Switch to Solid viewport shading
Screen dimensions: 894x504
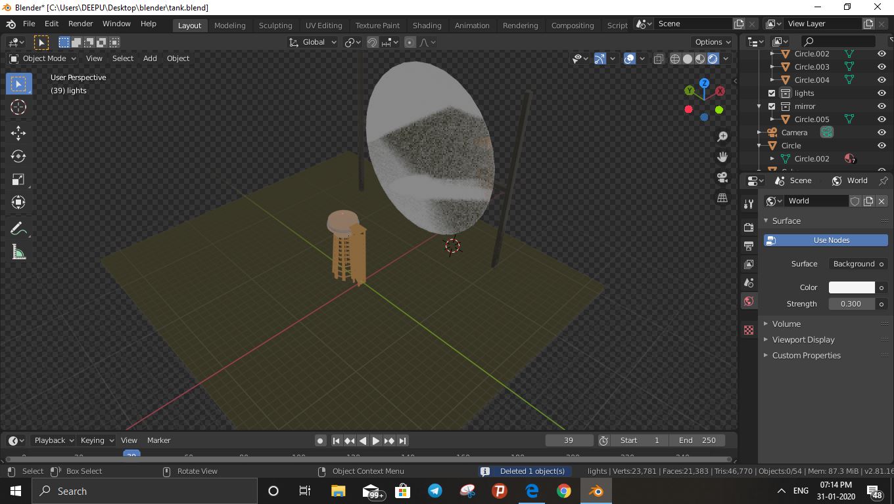tap(688, 58)
